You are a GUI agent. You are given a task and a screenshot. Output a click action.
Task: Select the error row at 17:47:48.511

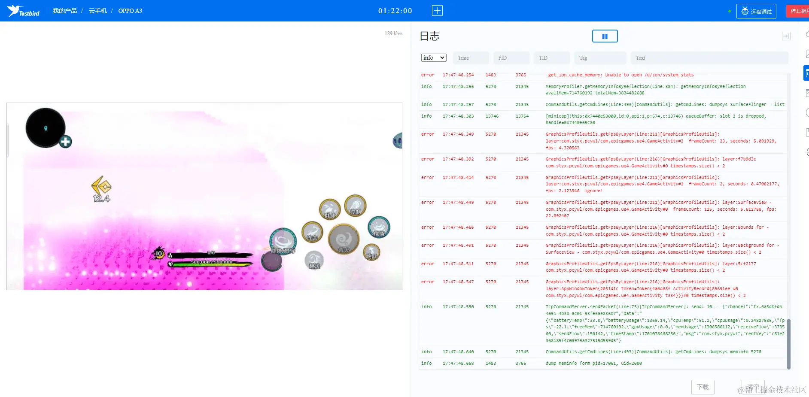pyautogui.click(x=603, y=267)
